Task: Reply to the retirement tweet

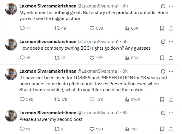Action: (22, 28)
